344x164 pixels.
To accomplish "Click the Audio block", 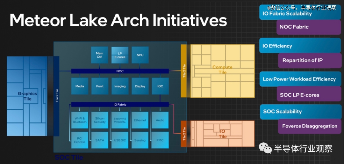I will [x=160, y=120].
